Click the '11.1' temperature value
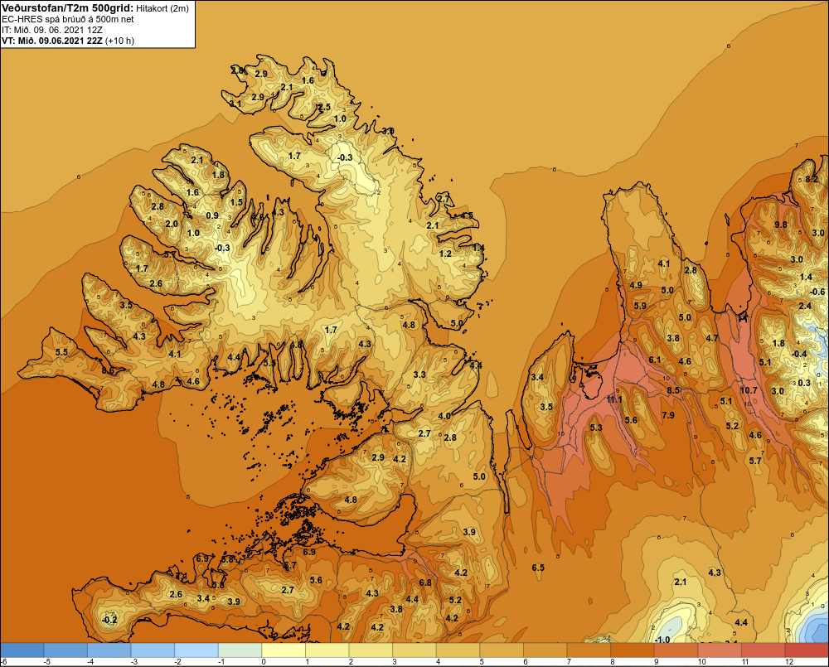Screen dimensions: 829x667 [614, 399]
